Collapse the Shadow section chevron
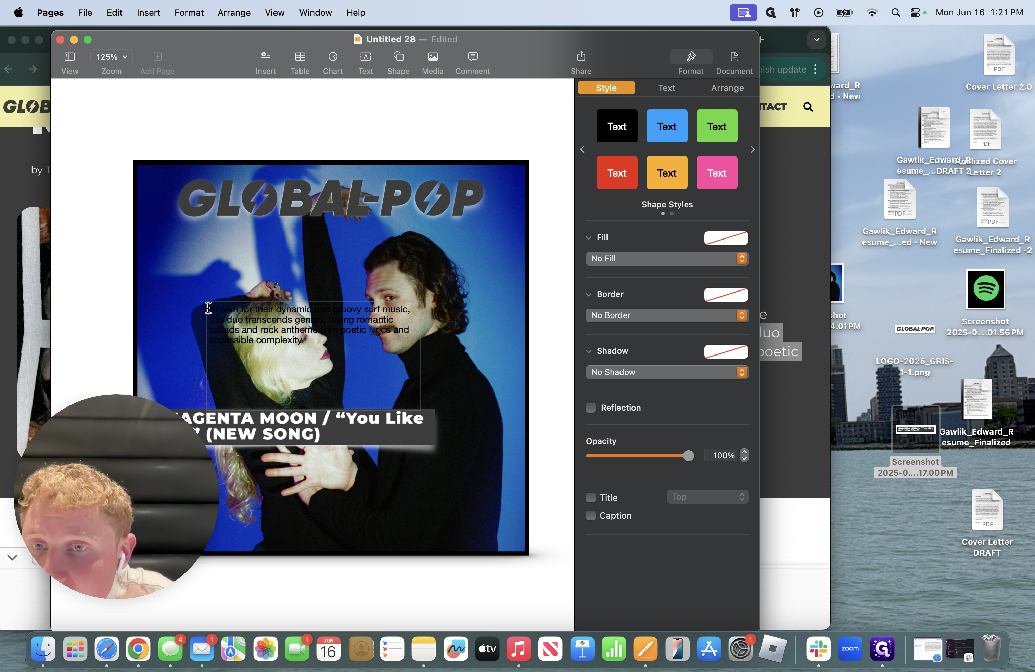 tap(589, 351)
